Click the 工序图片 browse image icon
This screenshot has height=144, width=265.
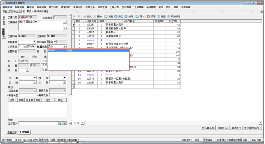click(x=60, y=124)
